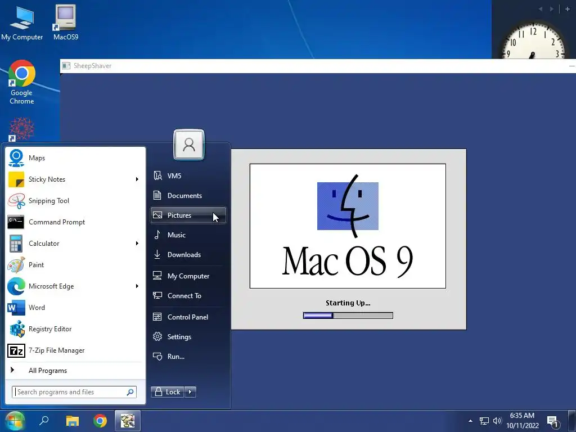Click the Windows Start orb
Viewport: 576px width, 432px height.
pos(15,421)
